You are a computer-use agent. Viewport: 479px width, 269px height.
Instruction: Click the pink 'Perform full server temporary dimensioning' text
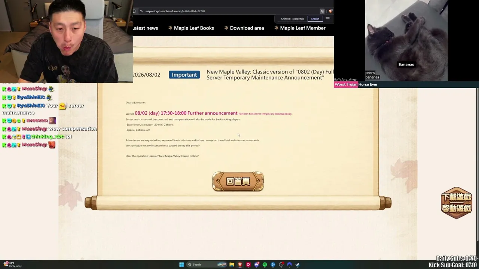[265, 114]
